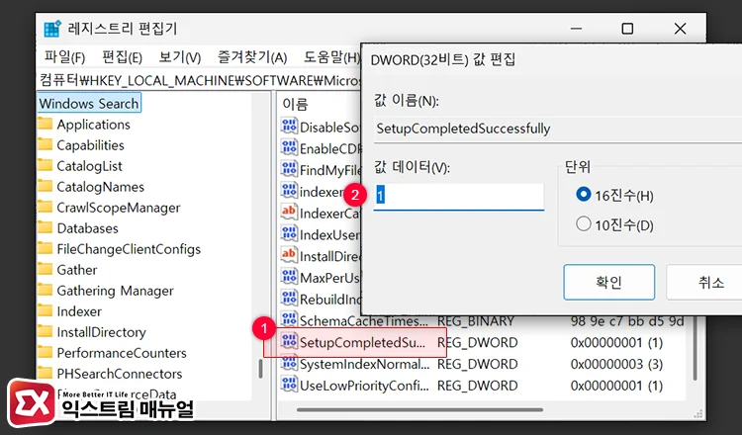742x435 pixels.
Task: Open the 보기(V) menu
Action: click(x=180, y=57)
